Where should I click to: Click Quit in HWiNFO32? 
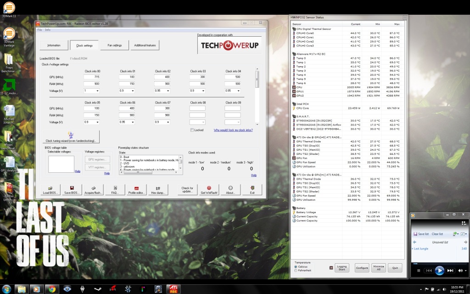[x=395, y=268]
